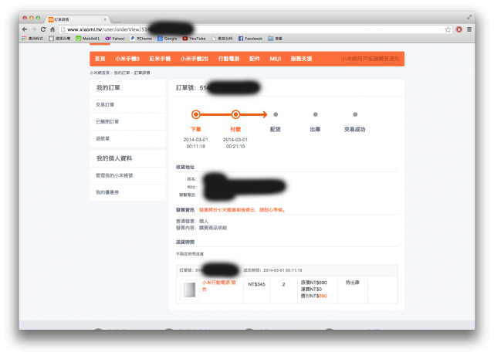The image size is (494, 356).
Task: Open the MIUI navigation item
Action: (276, 59)
